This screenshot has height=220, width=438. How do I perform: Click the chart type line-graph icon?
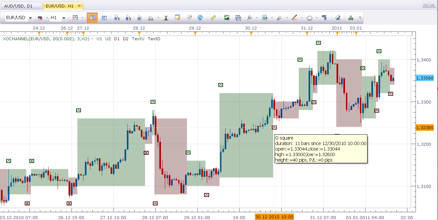tap(75, 18)
